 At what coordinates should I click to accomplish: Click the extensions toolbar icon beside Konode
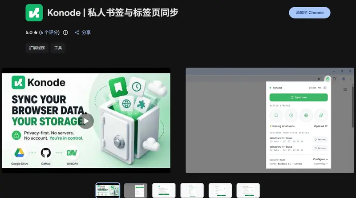(335, 79)
